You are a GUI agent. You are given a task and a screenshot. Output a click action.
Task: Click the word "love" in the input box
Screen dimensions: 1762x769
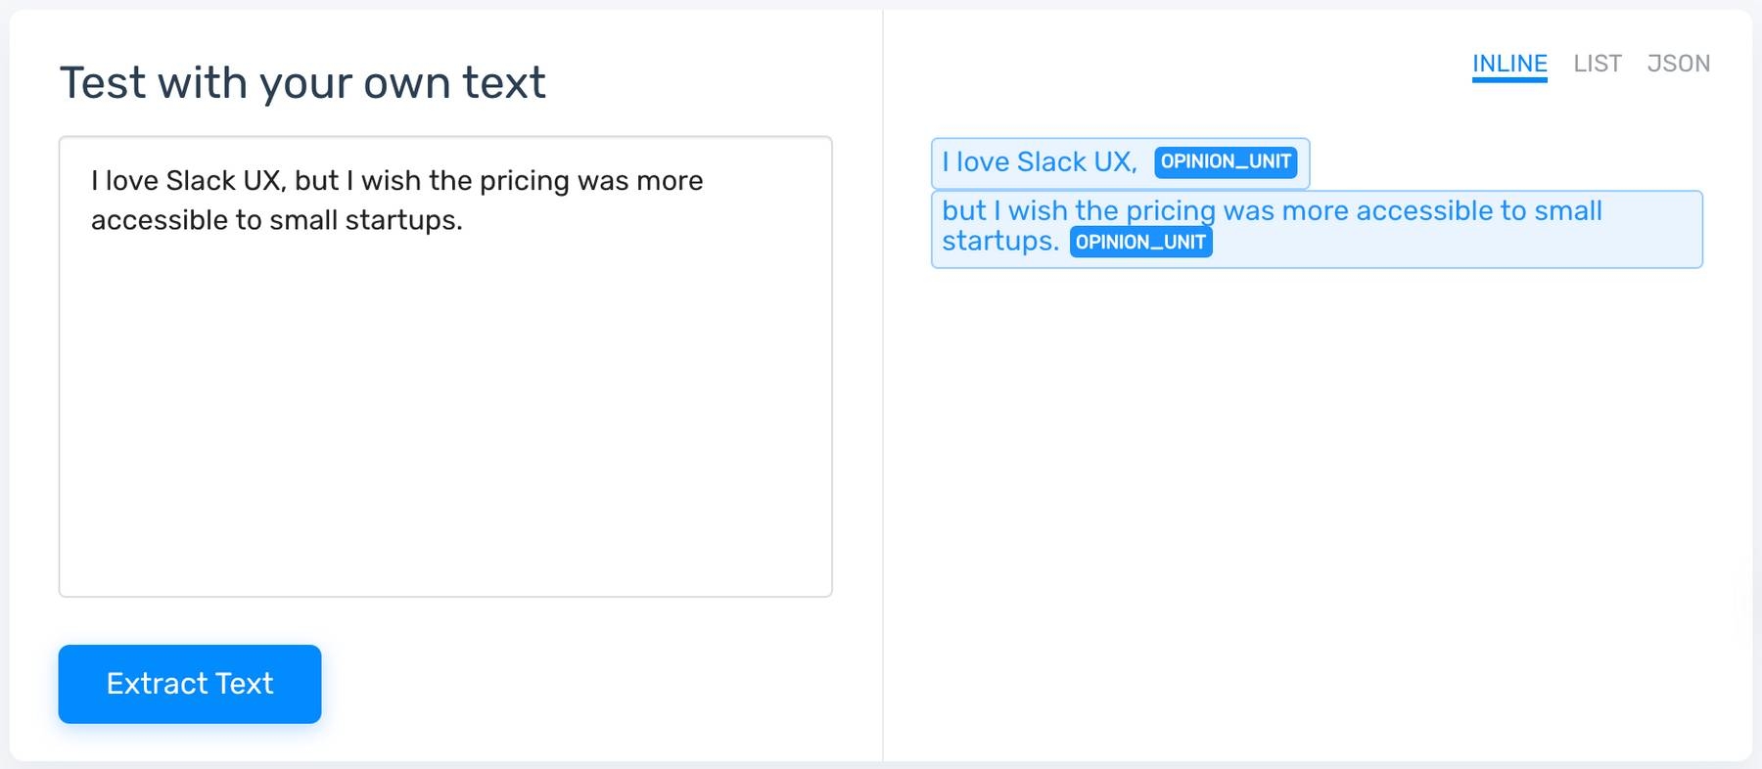click(x=131, y=181)
